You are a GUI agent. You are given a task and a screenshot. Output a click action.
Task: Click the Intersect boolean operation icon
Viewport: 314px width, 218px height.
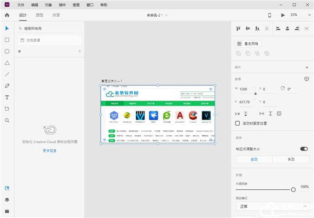(257, 53)
